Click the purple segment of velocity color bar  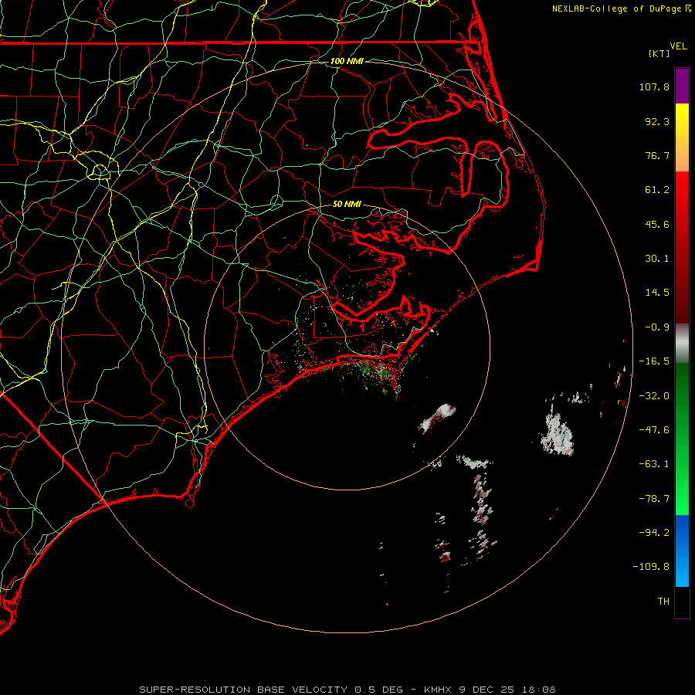point(682,86)
